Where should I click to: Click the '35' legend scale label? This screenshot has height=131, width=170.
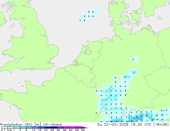click(x=64, y=130)
